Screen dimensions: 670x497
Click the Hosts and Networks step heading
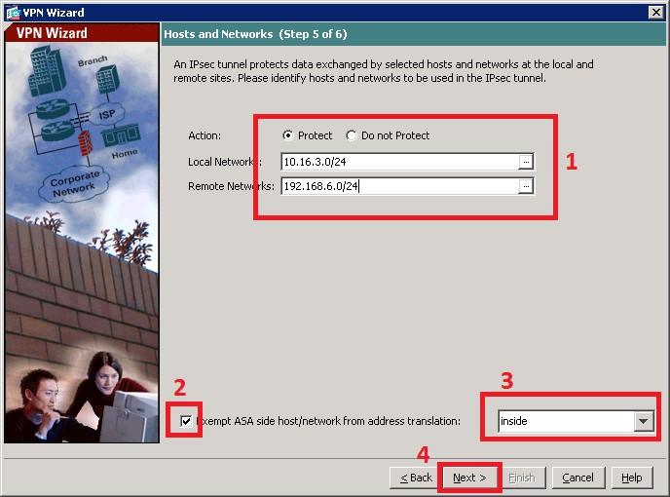coord(255,34)
